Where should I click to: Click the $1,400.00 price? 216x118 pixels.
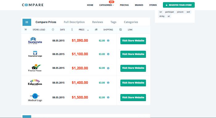point(80,83)
